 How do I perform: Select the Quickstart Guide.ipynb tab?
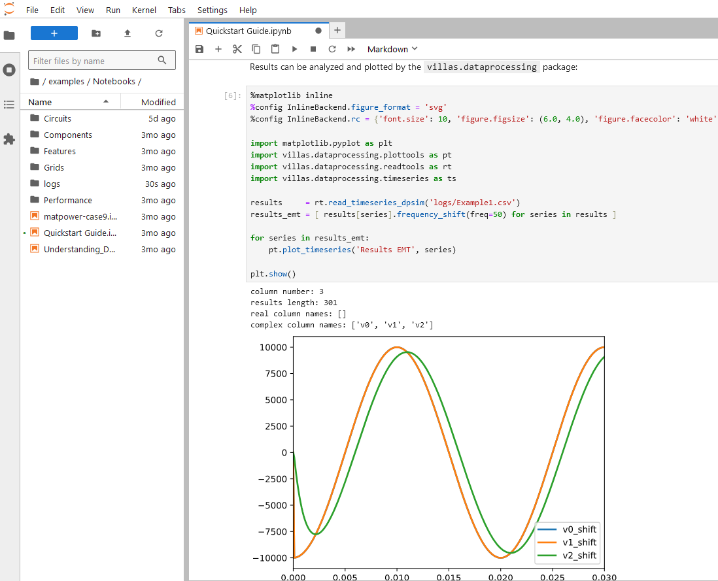pyautogui.click(x=248, y=31)
